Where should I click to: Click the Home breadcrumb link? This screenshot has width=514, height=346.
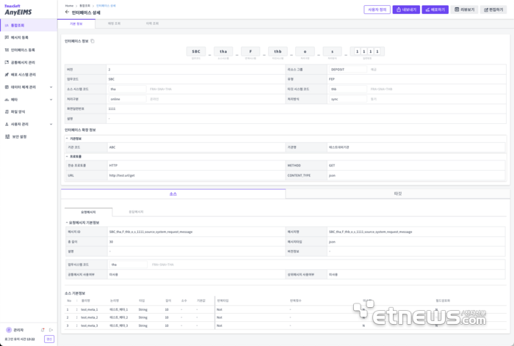coord(69,6)
